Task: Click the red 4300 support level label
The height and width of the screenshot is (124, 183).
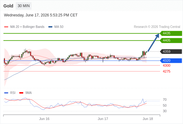Action: (167, 65)
